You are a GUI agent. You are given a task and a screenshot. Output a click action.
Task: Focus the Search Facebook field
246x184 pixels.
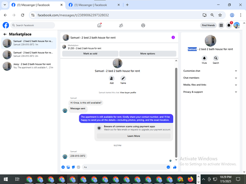click(x=33, y=26)
